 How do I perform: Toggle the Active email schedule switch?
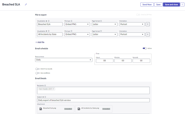(145, 48)
